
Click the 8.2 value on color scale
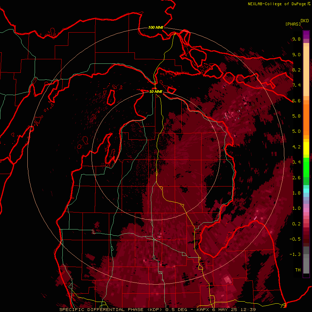tap(296, 70)
